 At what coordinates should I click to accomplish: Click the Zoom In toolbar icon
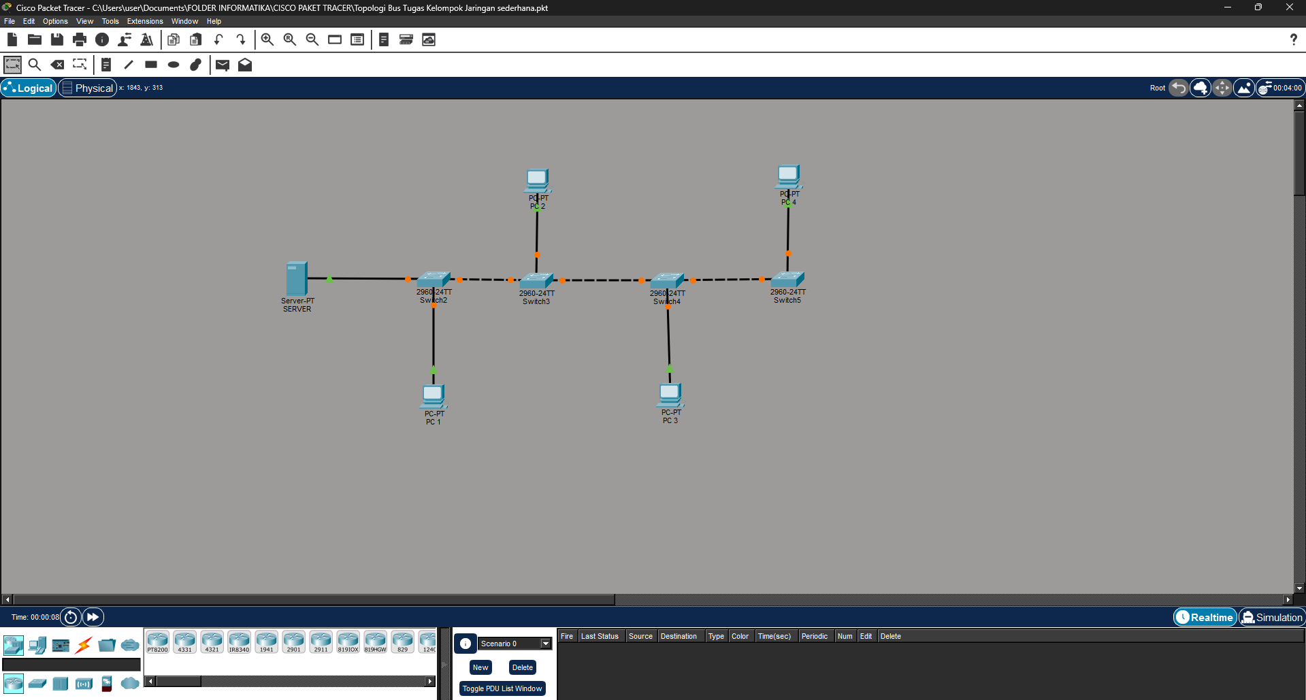[x=267, y=39]
